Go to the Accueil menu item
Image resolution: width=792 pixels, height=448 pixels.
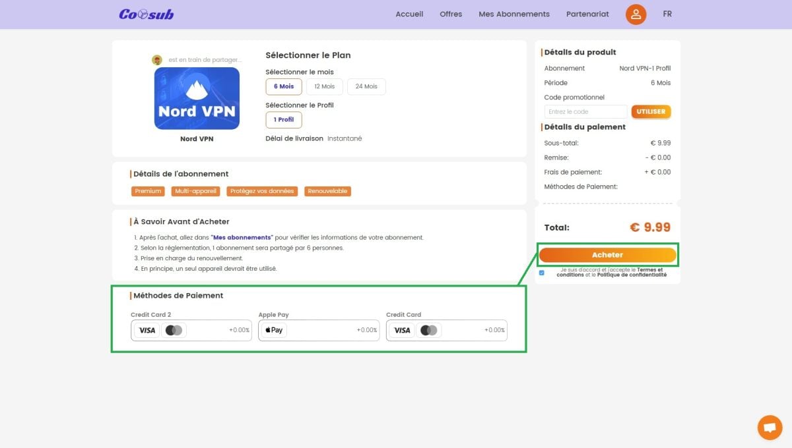(x=409, y=14)
